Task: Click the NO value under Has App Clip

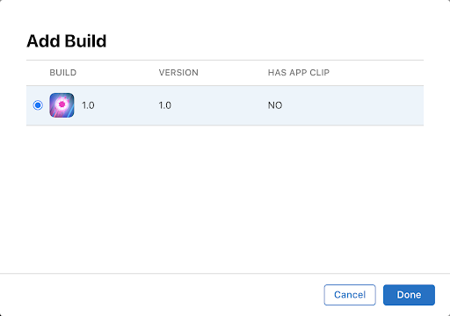Action: 275,105
